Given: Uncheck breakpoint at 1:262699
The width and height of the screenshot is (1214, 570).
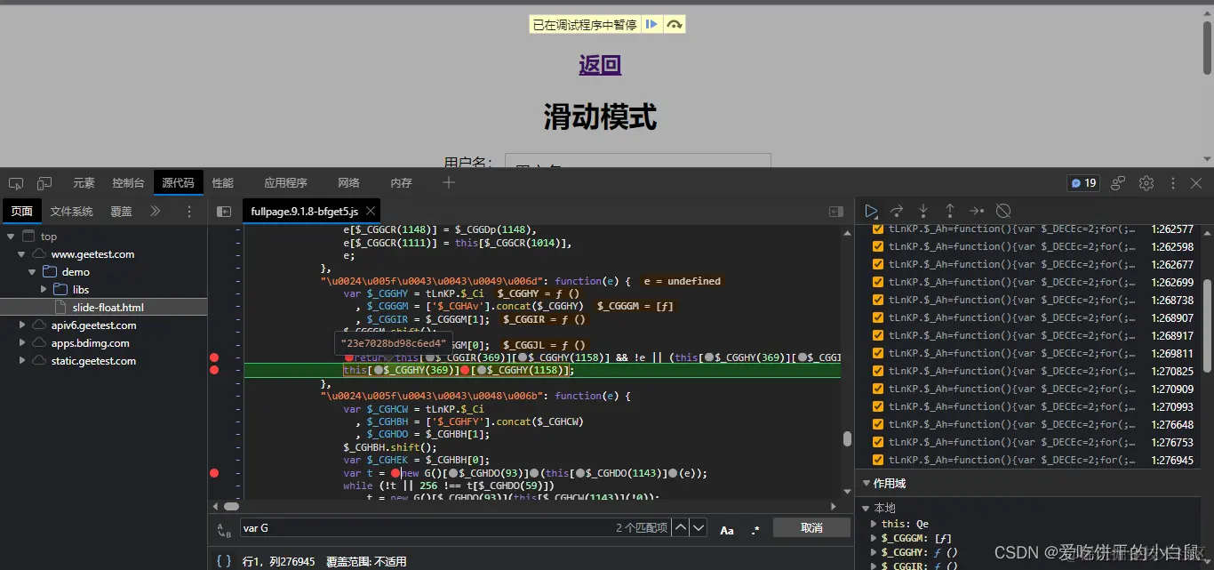Looking at the screenshot, I should pyautogui.click(x=878, y=282).
